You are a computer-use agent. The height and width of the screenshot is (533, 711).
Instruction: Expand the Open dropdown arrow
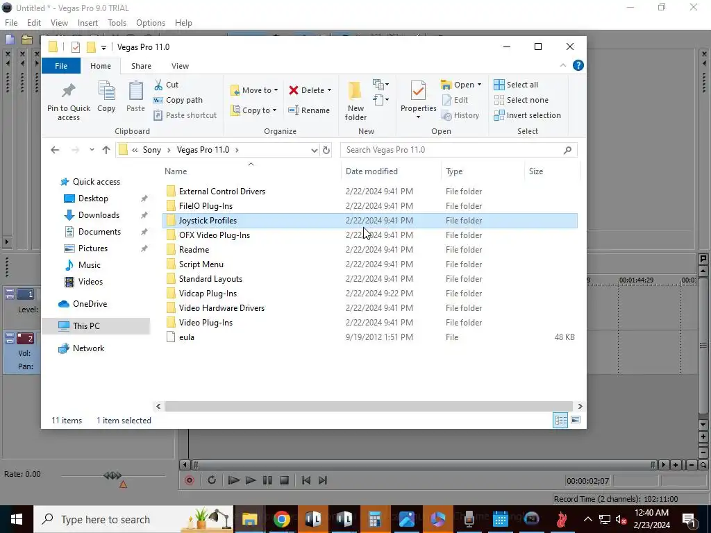[479, 85]
